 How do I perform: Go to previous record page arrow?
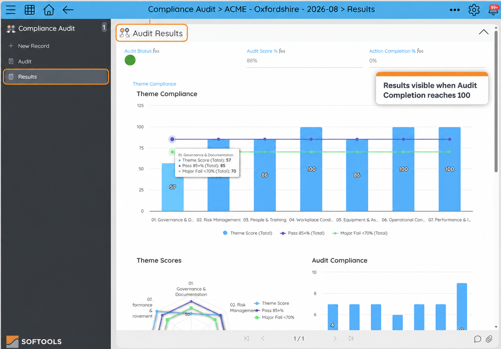263,338
